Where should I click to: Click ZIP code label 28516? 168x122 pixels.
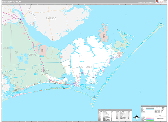coord(82,62)
